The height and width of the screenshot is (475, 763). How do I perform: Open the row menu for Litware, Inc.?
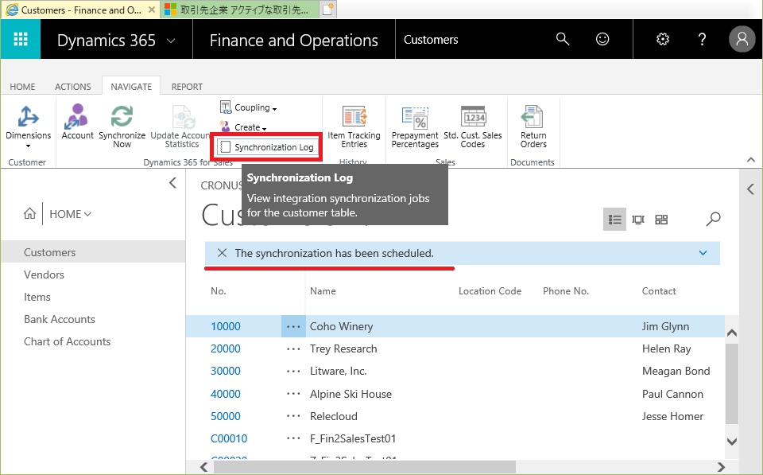tap(293, 372)
